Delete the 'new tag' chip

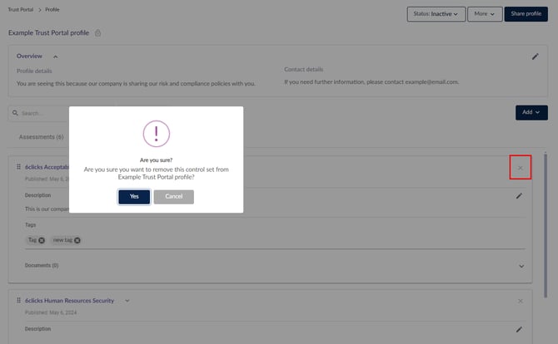coord(77,240)
